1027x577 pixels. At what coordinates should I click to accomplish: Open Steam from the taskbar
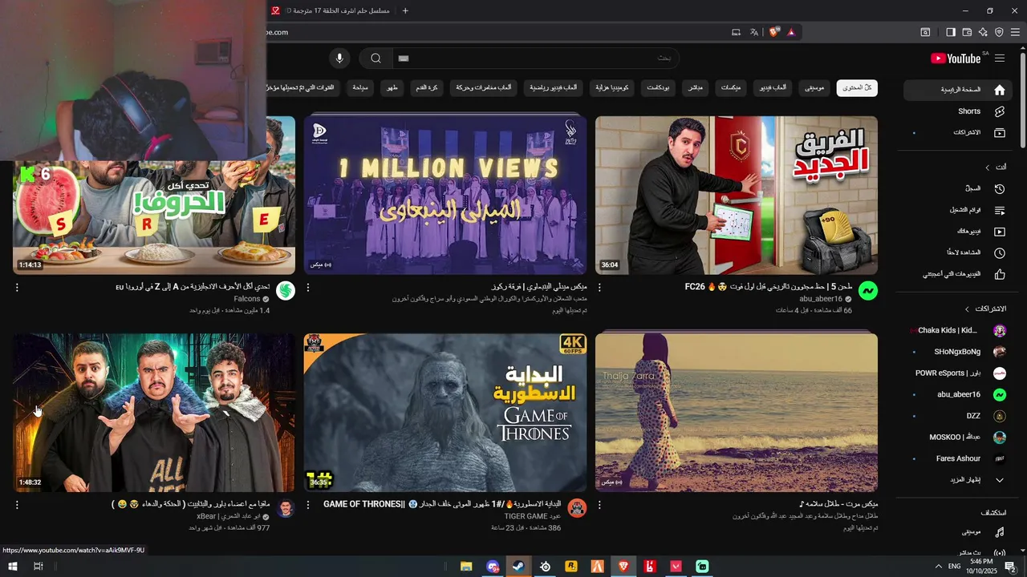[x=518, y=567]
